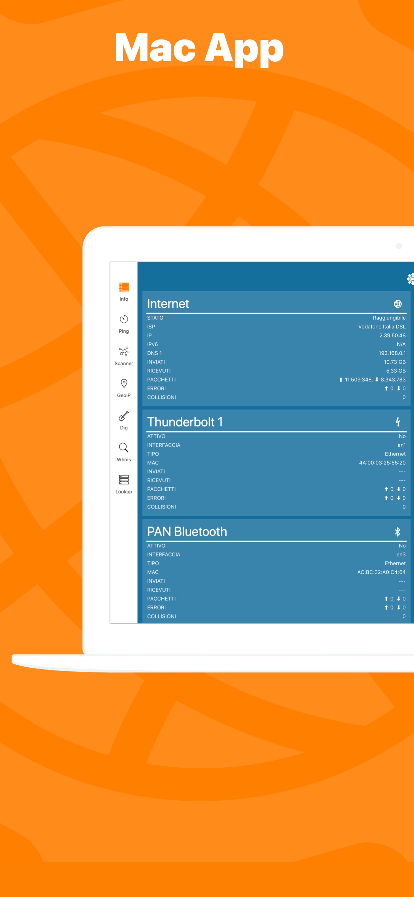Select the Internet card title

168,303
